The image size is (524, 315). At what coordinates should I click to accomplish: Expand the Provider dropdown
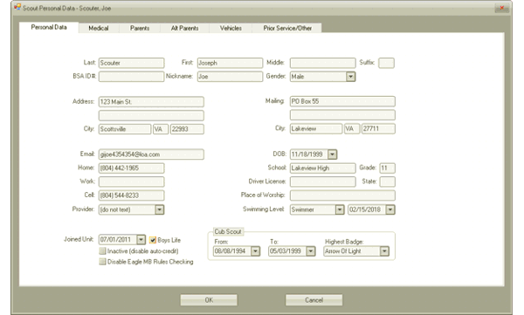pyautogui.click(x=160, y=209)
